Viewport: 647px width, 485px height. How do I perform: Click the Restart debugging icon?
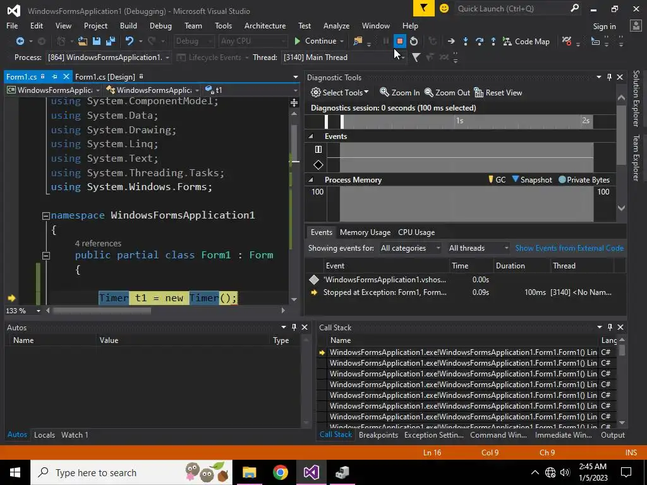pyautogui.click(x=414, y=41)
